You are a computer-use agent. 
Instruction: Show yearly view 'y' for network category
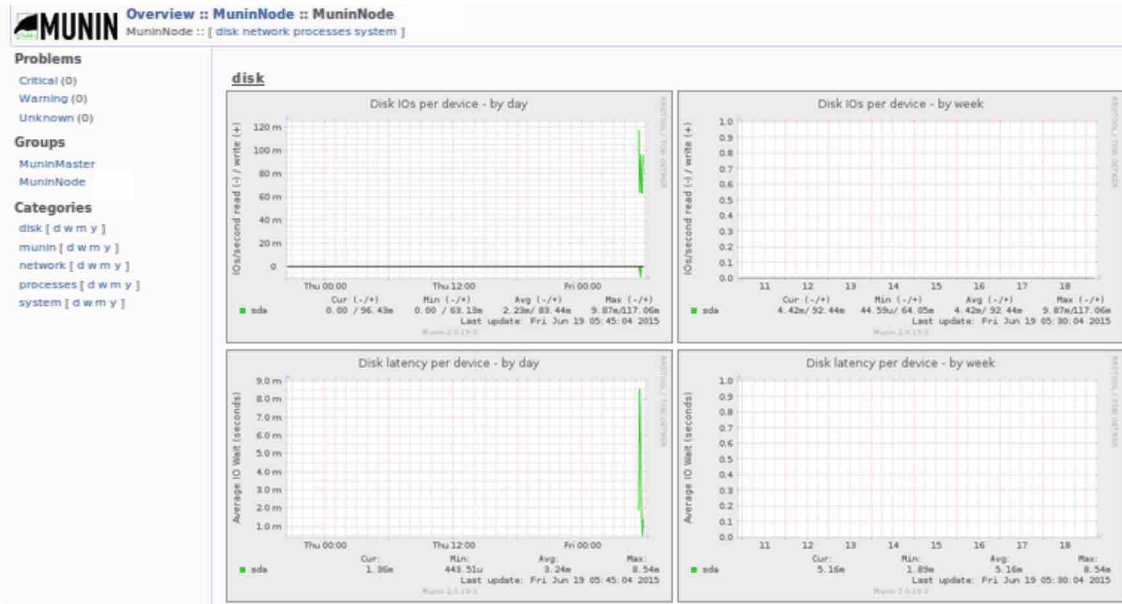click(x=118, y=265)
